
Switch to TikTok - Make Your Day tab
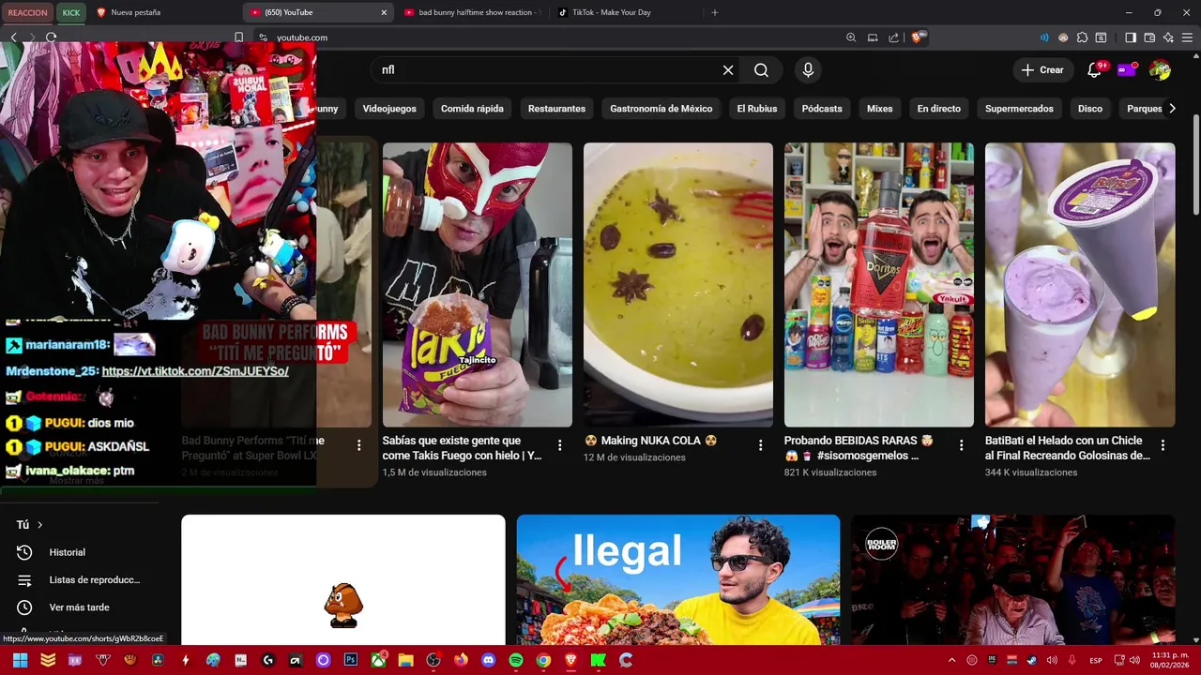[627, 12]
